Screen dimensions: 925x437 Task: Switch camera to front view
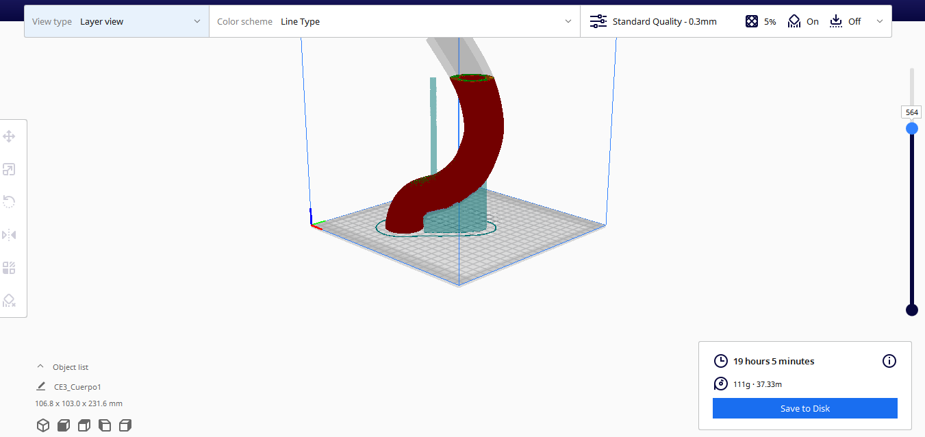pos(63,425)
